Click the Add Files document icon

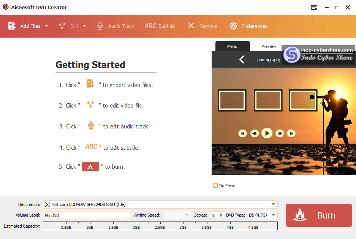tap(12, 26)
